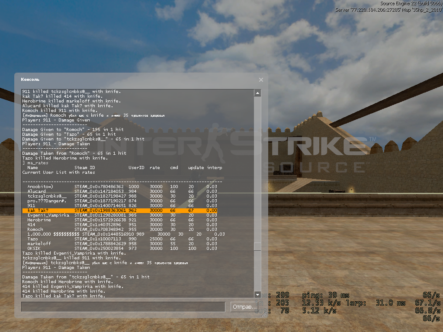Select the highlighted 'kak Tak?' rates row
This screenshot has height=332, width=443.
120,211
